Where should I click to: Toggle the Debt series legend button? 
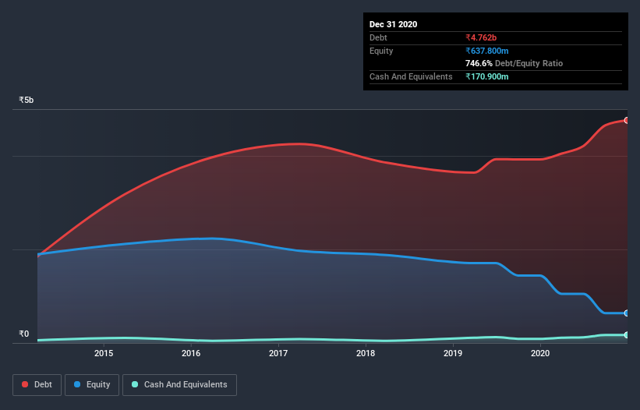[37, 385]
